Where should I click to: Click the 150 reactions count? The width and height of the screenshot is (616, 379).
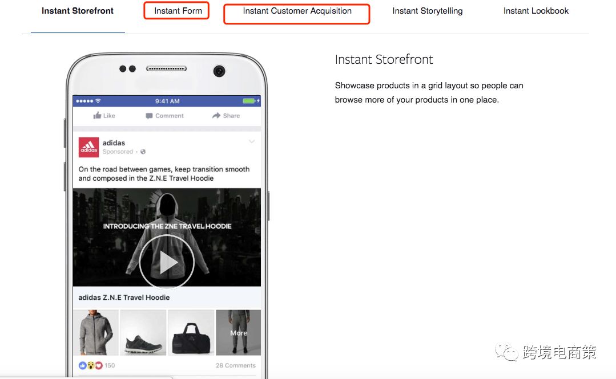point(110,365)
